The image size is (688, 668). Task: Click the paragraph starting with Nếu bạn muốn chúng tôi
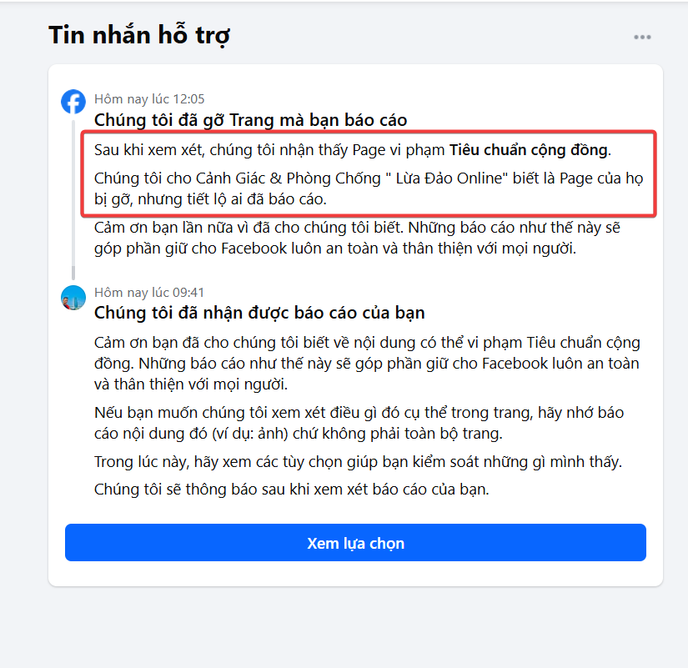click(x=359, y=423)
